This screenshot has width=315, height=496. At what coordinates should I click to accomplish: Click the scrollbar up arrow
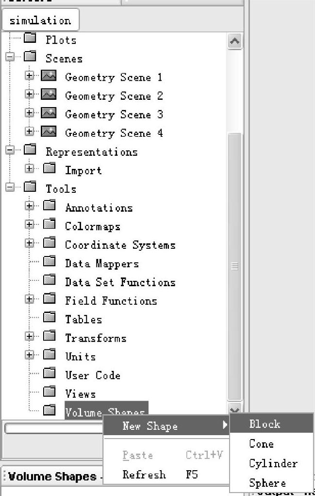pos(234,41)
